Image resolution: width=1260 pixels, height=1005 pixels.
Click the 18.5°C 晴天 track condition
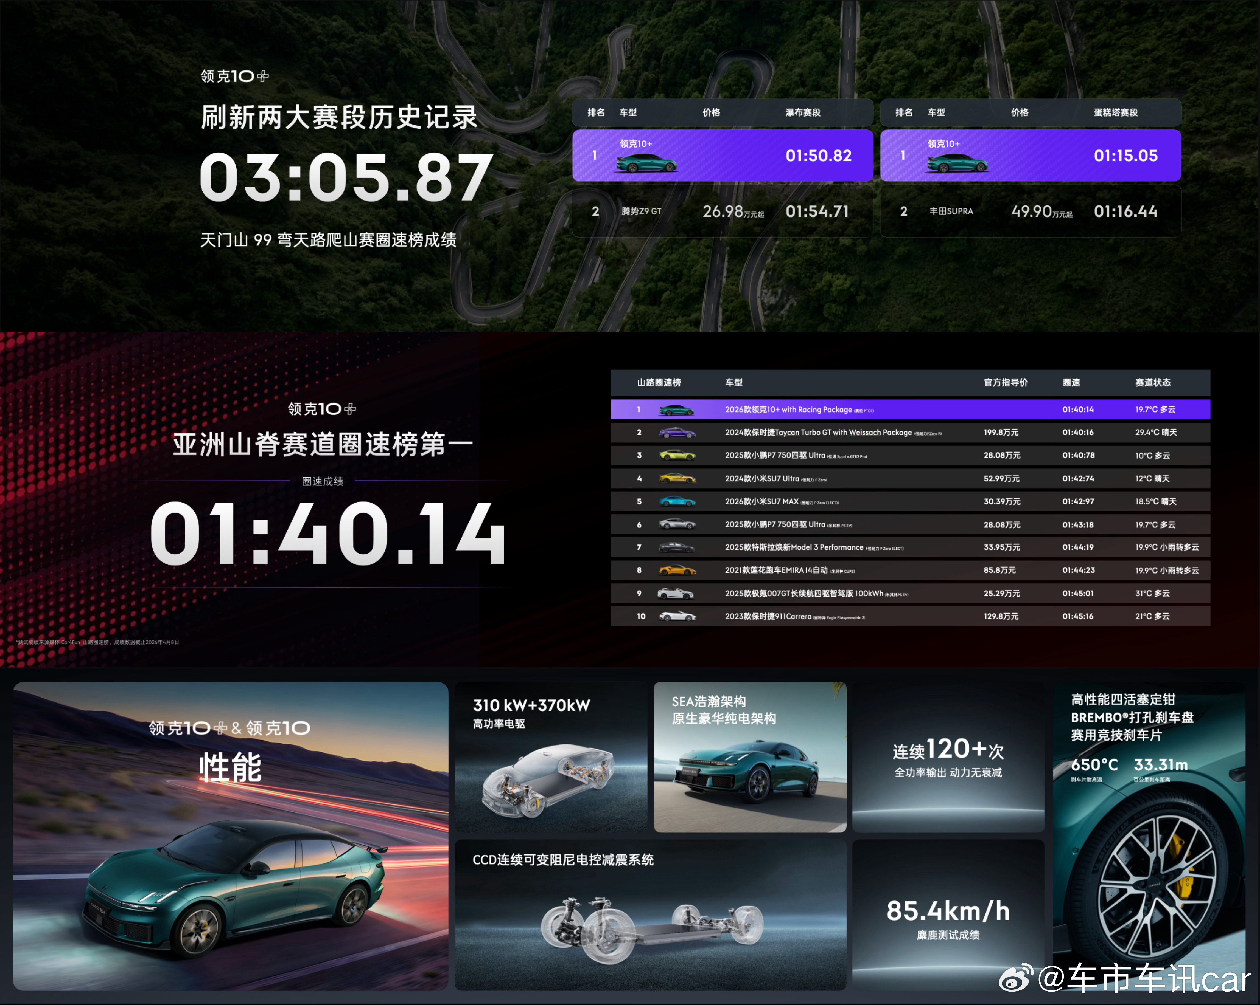1155,502
